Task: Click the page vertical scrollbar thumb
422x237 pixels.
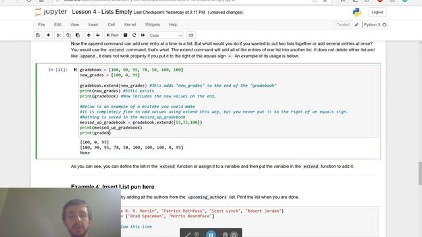Action: [420, 173]
